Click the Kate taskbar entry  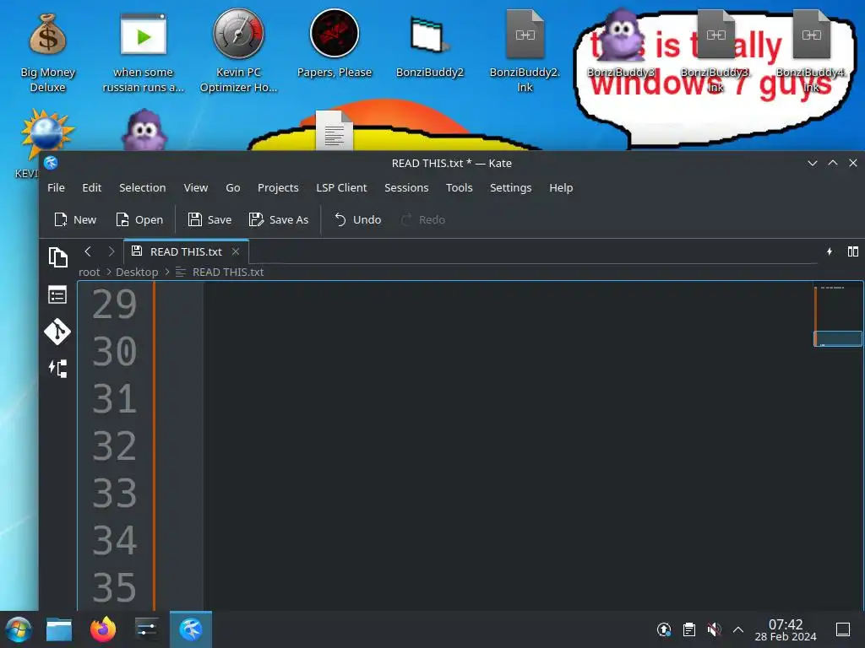pyautogui.click(x=191, y=629)
